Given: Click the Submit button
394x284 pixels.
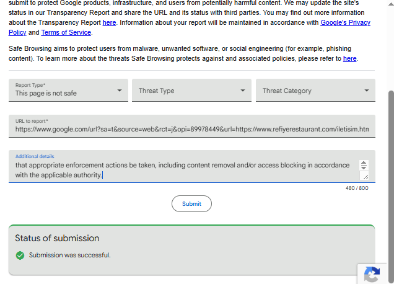Looking at the screenshot, I should [x=191, y=204].
